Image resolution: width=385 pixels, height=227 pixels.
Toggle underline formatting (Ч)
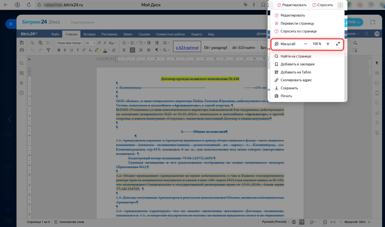coord(71,50)
